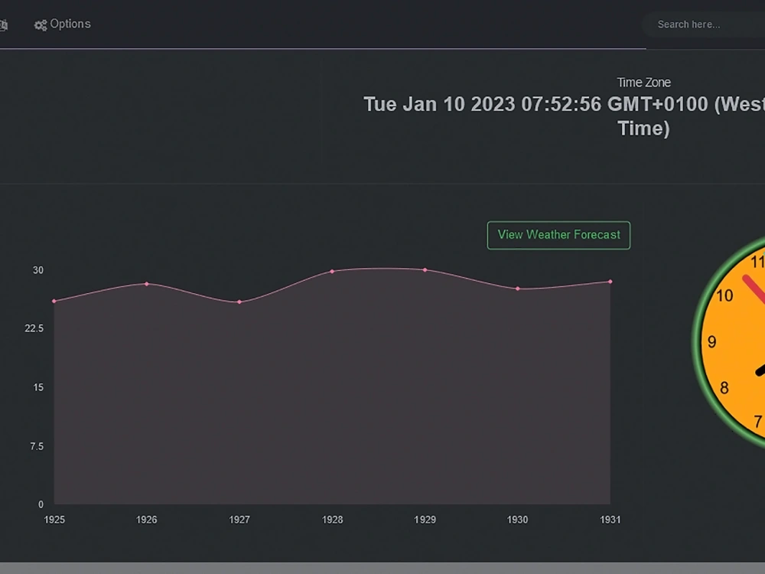Image resolution: width=765 pixels, height=574 pixels.
Task: Click the View Weather Forecast button
Action: pyautogui.click(x=558, y=235)
